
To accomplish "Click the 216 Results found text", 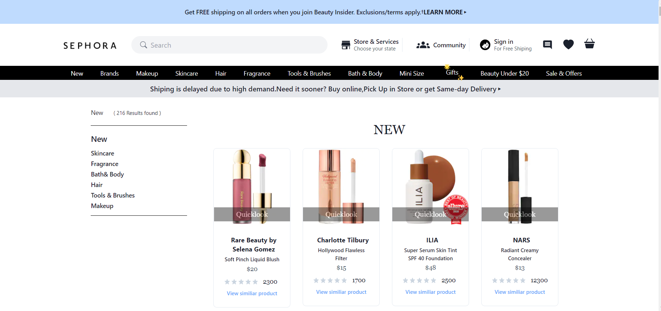I will point(137,113).
